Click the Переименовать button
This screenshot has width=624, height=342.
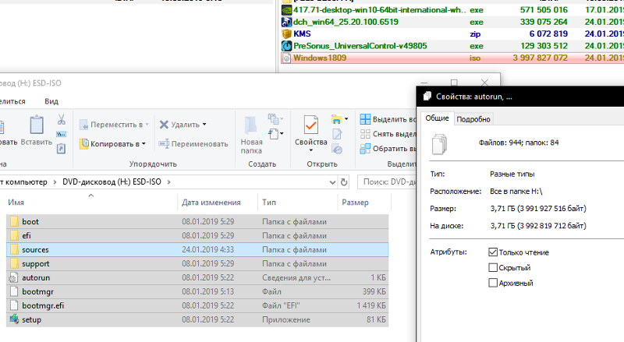(x=193, y=144)
